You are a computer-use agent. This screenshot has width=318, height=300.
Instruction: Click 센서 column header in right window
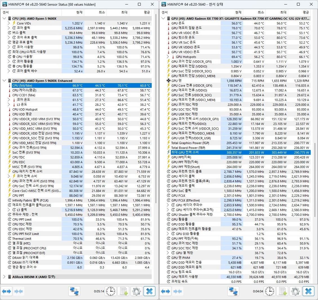190,12
